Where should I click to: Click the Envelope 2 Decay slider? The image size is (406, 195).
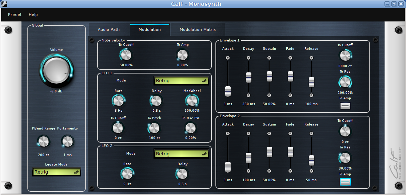(248, 152)
